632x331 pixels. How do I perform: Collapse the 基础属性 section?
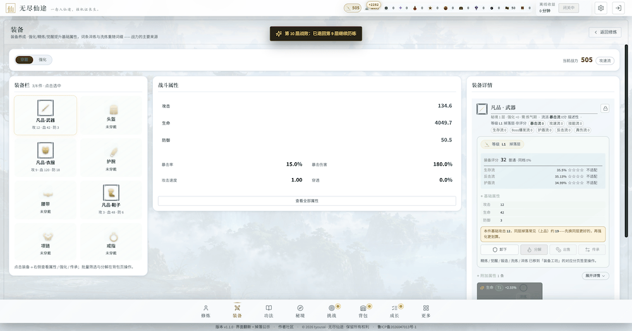(490, 196)
